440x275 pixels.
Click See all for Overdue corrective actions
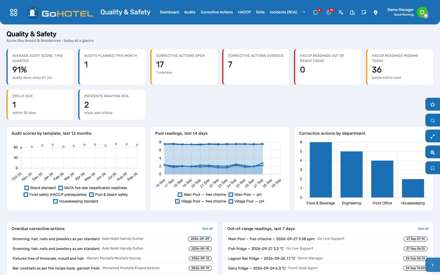click(x=207, y=229)
